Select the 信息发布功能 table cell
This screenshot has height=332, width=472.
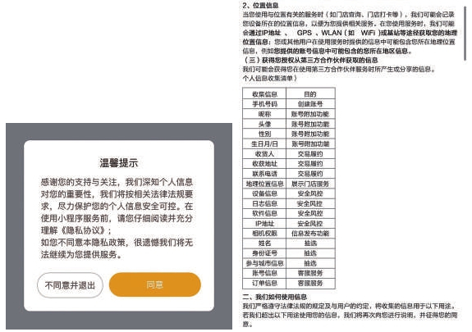(310, 233)
